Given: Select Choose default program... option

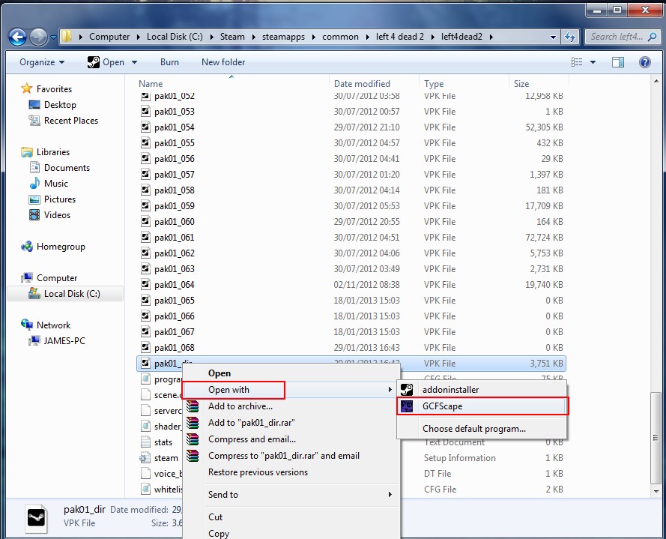Looking at the screenshot, I should pos(473,429).
